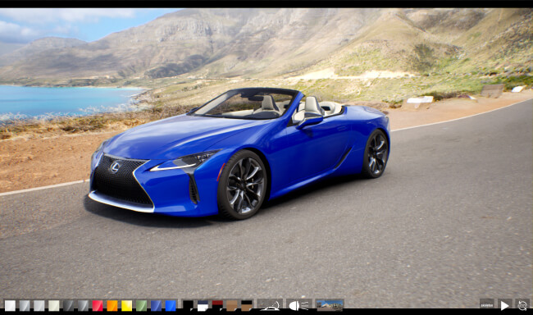Choose the darker blue paint swatch
The height and width of the screenshot is (315, 533).
click(156, 305)
